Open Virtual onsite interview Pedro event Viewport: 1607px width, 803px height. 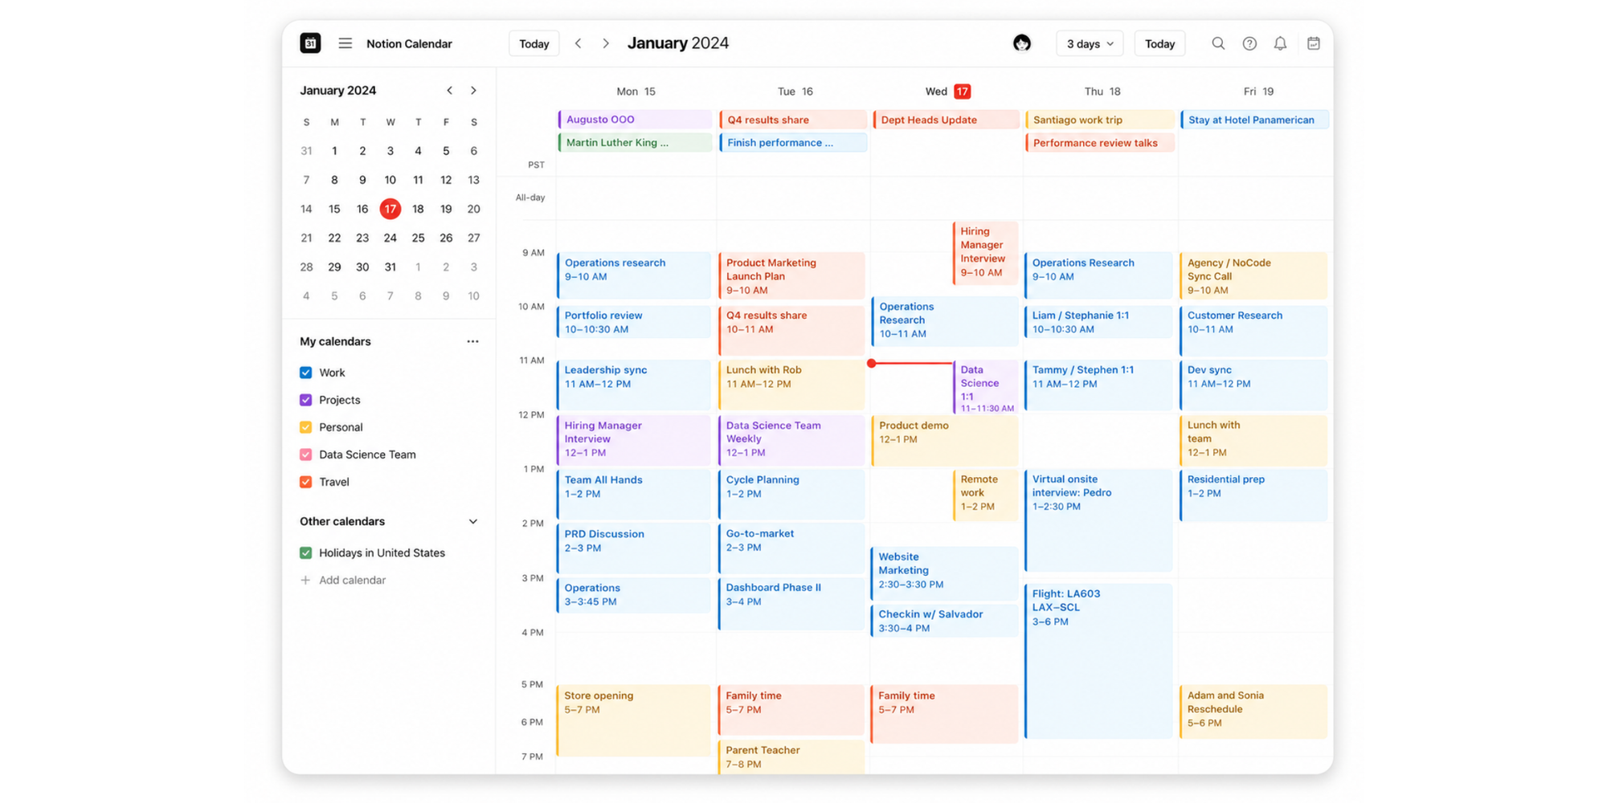coord(1099,520)
